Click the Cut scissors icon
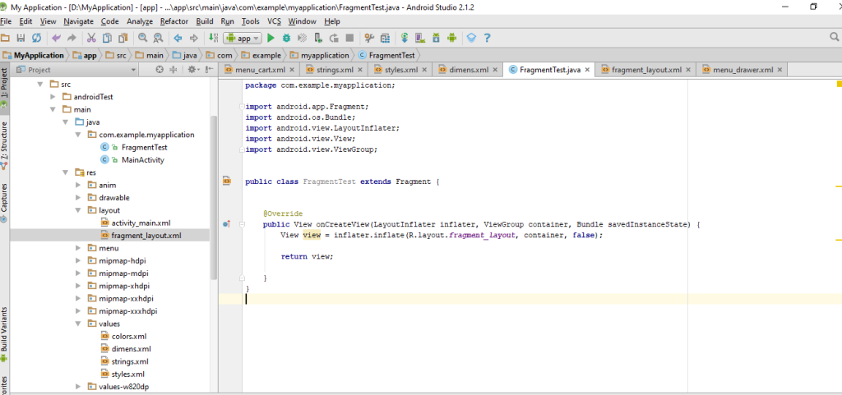Viewport: 842px width, 395px height. tap(91, 38)
